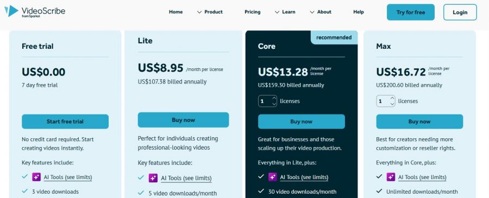The image size is (489, 198).
Task: Click the 7 day free trial text
Action: 40,85
